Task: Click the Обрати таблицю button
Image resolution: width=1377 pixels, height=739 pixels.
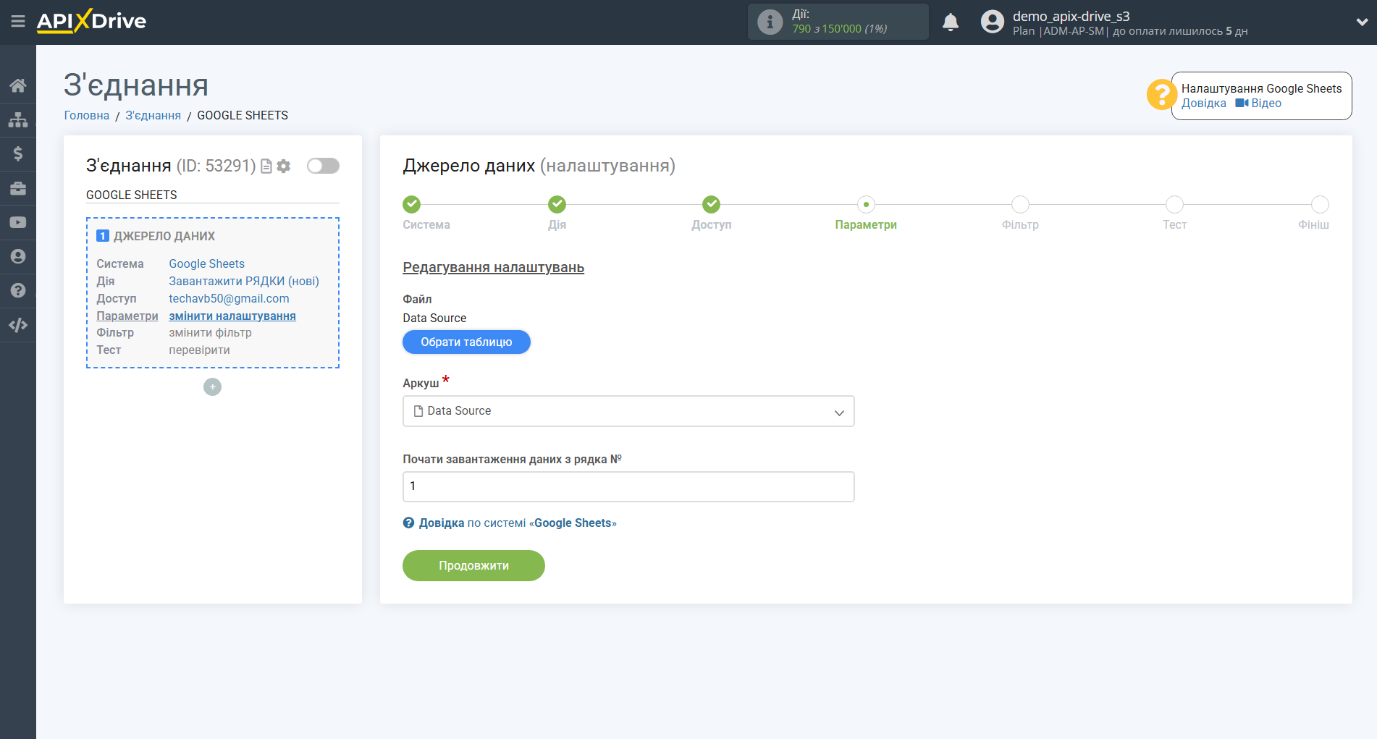Action: pos(466,342)
